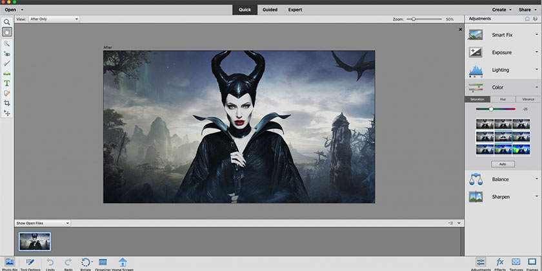Switch to Guided edit mode

pyautogui.click(x=270, y=10)
